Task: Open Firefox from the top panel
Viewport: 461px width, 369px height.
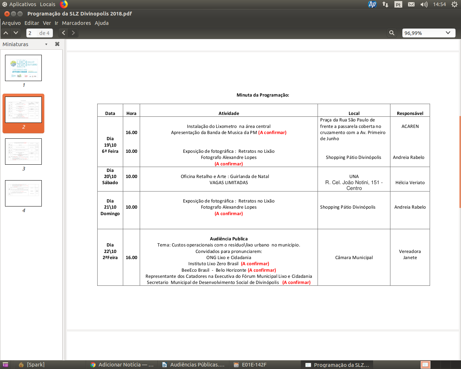Action: (64, 4)
